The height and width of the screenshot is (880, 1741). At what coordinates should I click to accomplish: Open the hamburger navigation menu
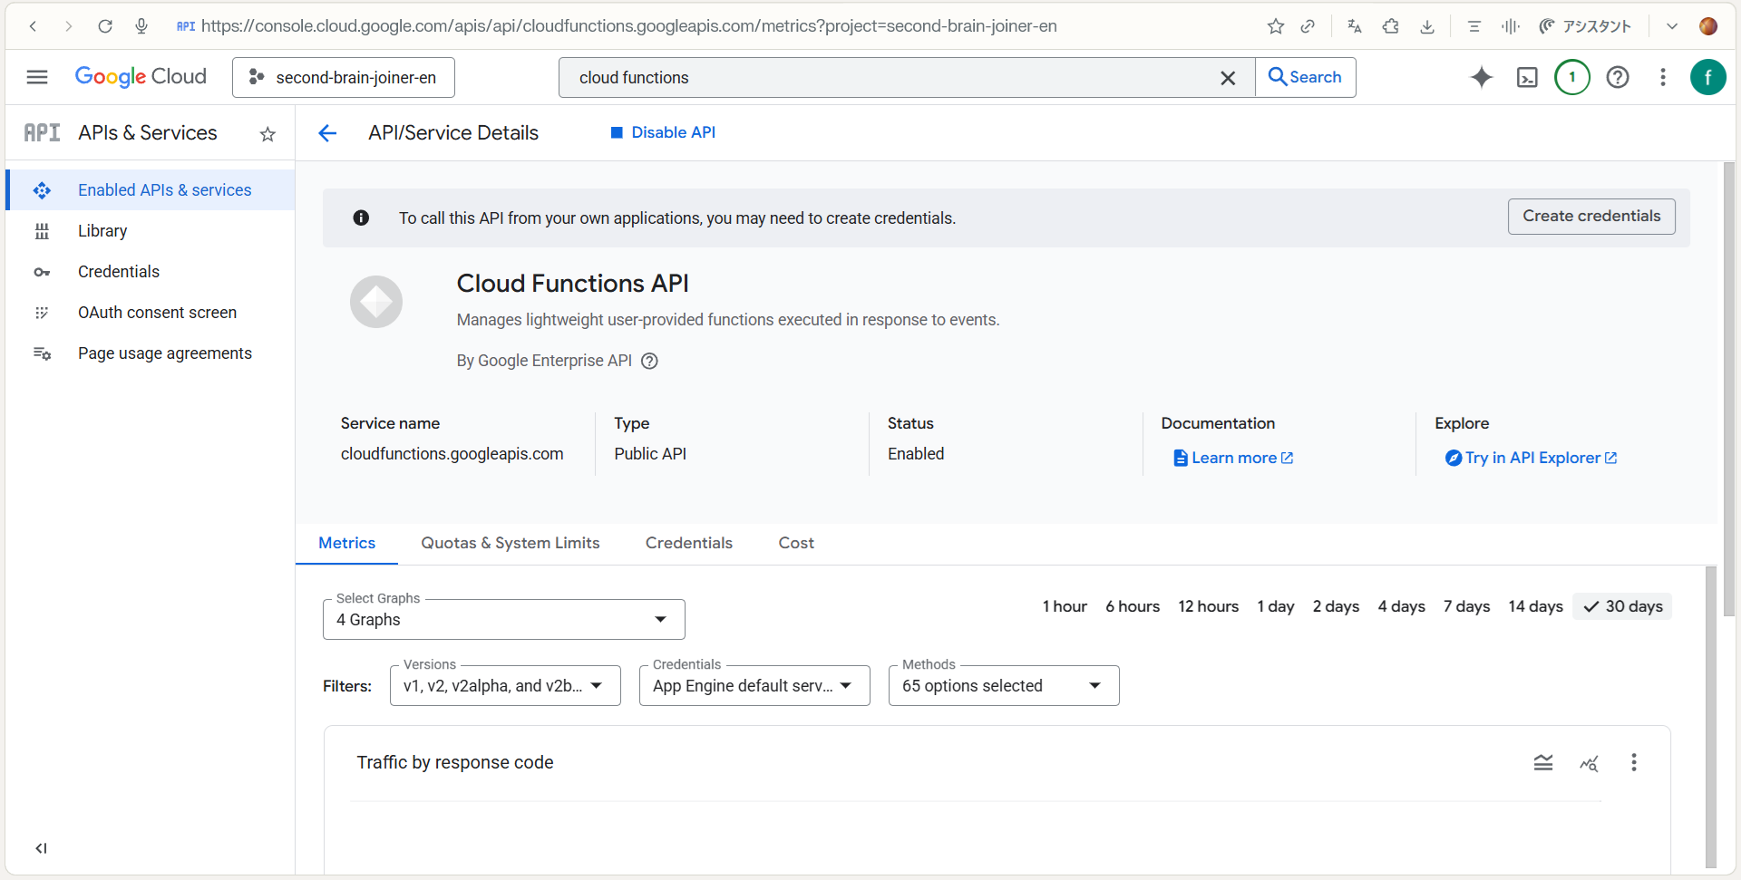point(37,78)
